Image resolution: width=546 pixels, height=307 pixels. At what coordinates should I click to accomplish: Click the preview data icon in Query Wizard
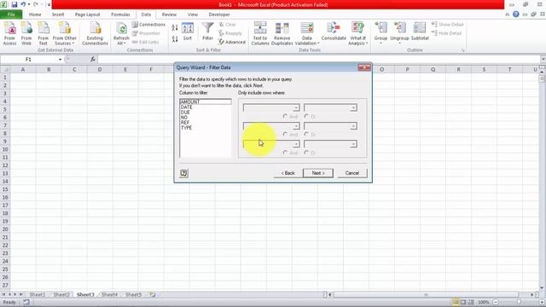[x=184, y=173]
